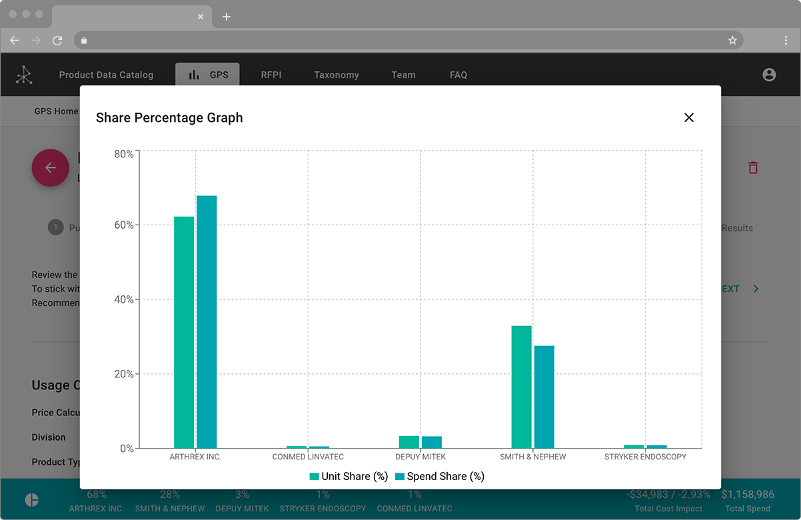The image size is (801, 520).
Task: Open the user account profile icon
Action: pos(769,75)
